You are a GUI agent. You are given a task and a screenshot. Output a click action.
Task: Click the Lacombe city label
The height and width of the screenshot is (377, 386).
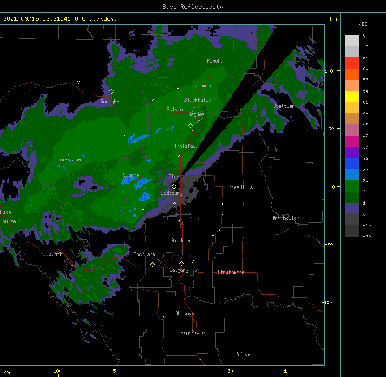point(202,86)
